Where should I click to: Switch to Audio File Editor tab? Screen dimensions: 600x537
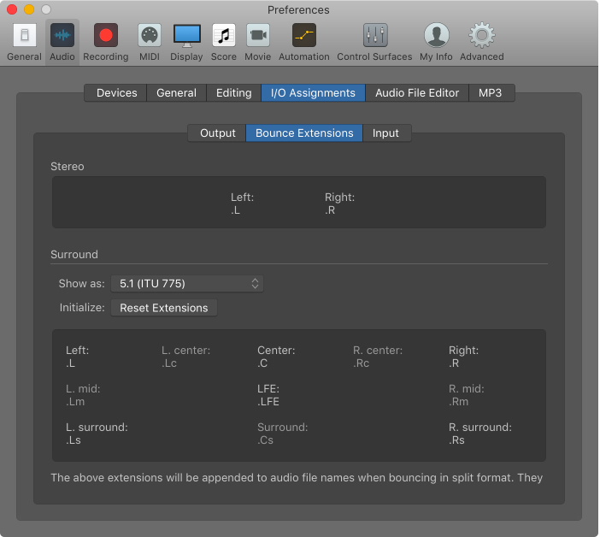[417, 93]
